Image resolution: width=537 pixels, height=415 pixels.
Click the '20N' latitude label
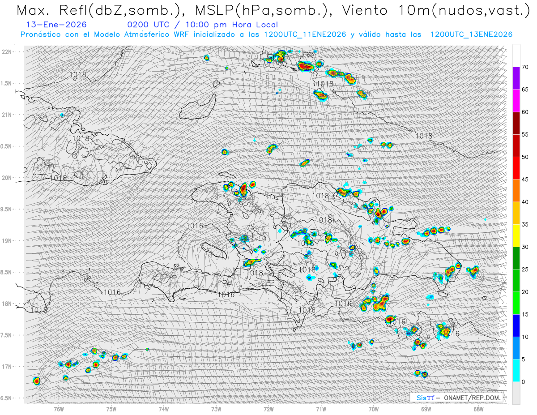[7, 178]
